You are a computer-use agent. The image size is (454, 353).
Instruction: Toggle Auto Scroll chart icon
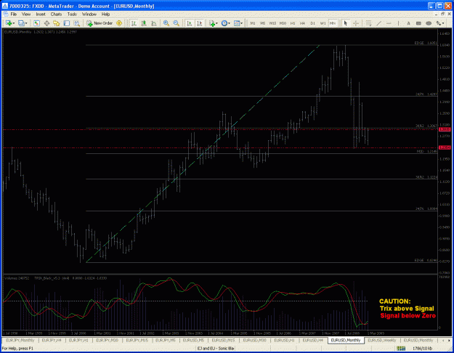point(190,23)
